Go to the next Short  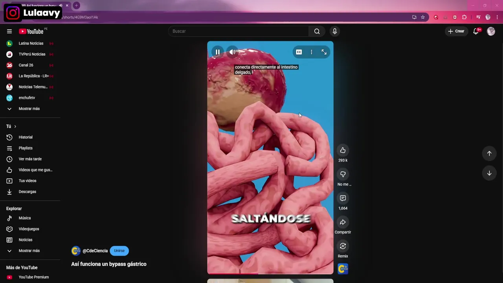489,173
